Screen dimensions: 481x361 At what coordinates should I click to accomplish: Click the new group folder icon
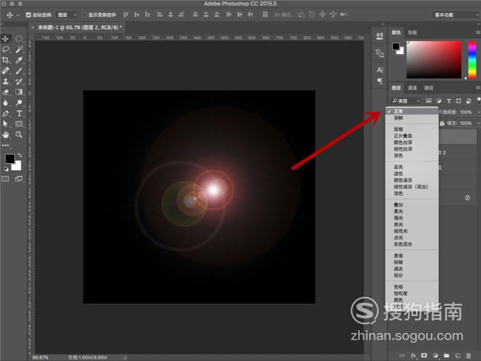(446, 356)
